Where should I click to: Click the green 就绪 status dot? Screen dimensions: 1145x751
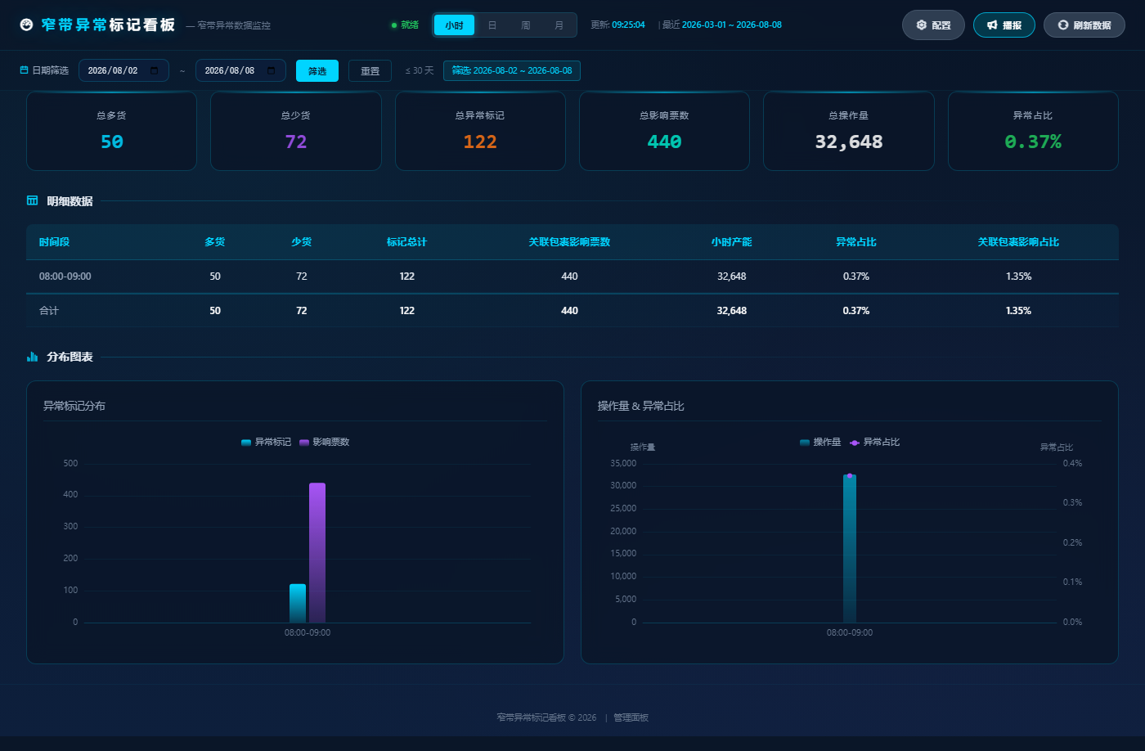click(x=394, y=25)
